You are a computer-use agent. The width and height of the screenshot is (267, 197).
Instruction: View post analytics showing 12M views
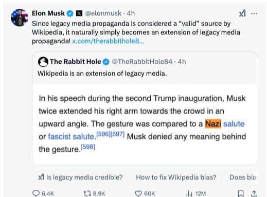[196, 193]
